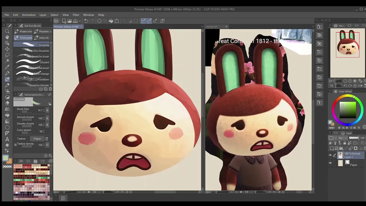Select the Auto select magic wand tool
Image resolution: width=366 pixels, height=206 pixels.
(7, 61)
